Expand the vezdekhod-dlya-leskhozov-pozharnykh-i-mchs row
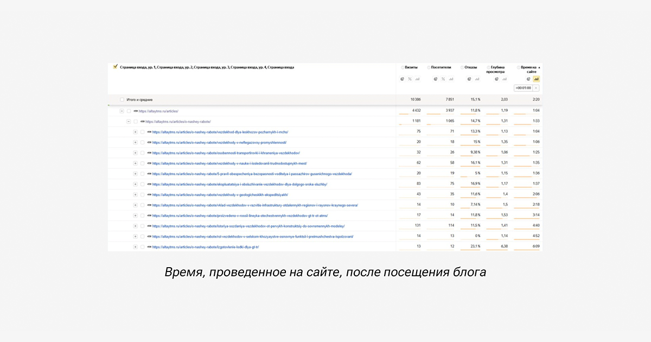Screen dimensions: 651x342 coord(135,132)
